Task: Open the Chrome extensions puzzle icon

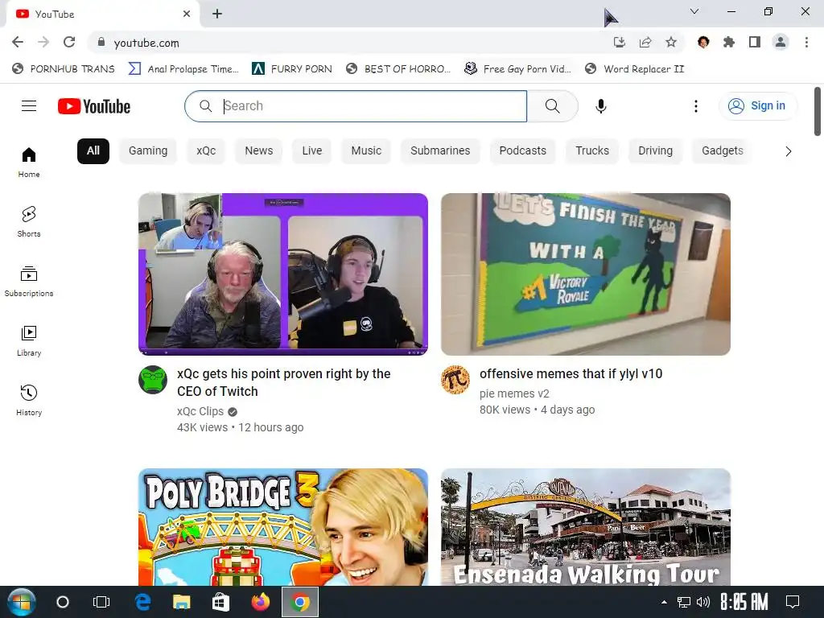Action: point(729,42)
